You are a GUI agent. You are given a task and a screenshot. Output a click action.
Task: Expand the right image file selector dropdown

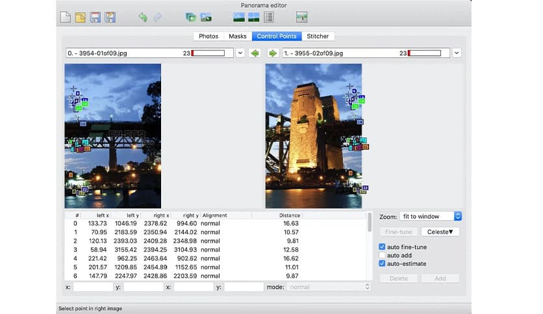point(457,53)
